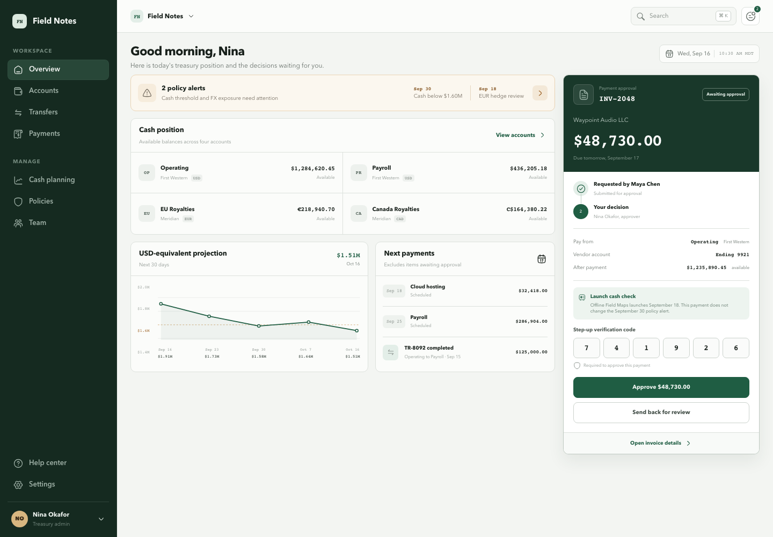
Task: Click the Requested by Maya Chen checkmark
Action: (581, 188)
